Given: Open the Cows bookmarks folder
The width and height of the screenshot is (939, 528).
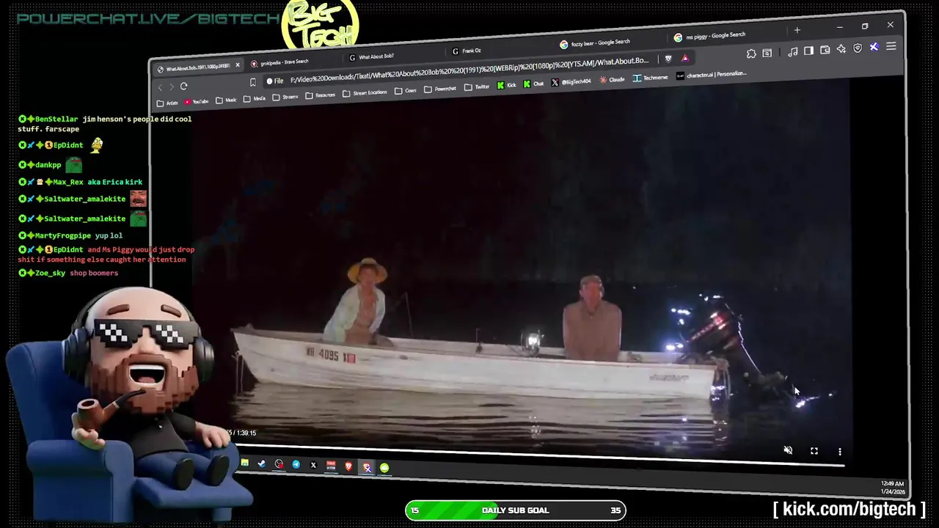Looking at the screenshot, I should coord(406,90).
